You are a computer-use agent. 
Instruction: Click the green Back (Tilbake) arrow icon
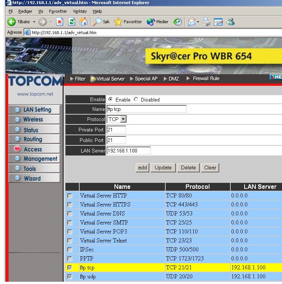tap(11, 22)
